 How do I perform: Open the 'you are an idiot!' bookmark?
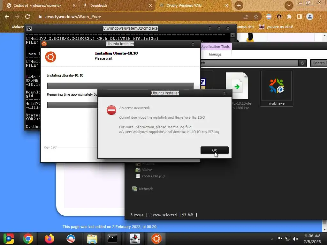[276, 27]
